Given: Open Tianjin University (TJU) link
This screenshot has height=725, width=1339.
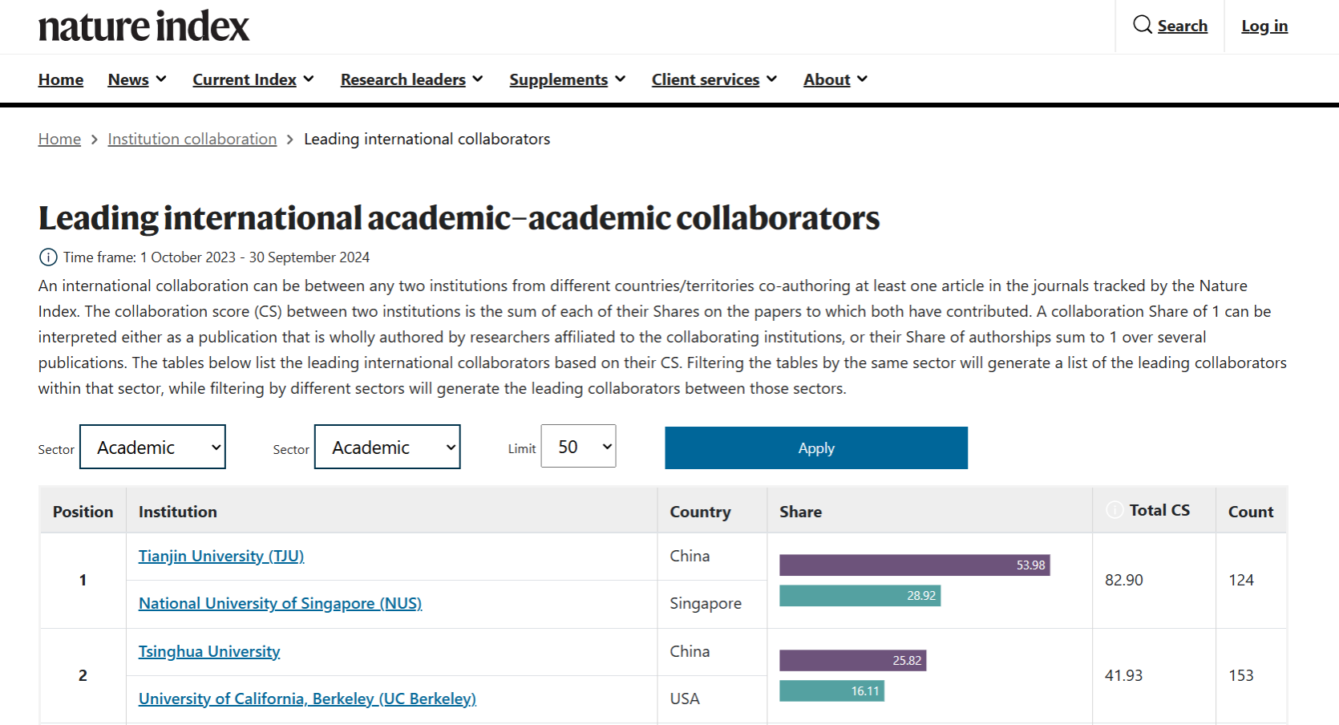Looking at the screenshot, I should coord(221,556).
